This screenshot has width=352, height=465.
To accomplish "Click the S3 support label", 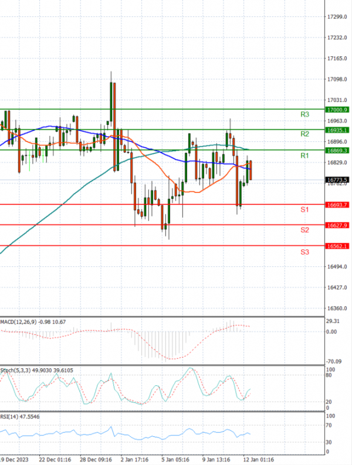I will click(304, 252).
